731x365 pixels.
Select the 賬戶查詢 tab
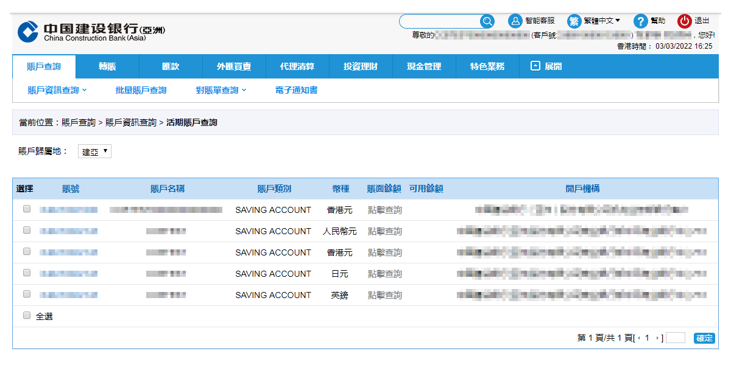44,66
